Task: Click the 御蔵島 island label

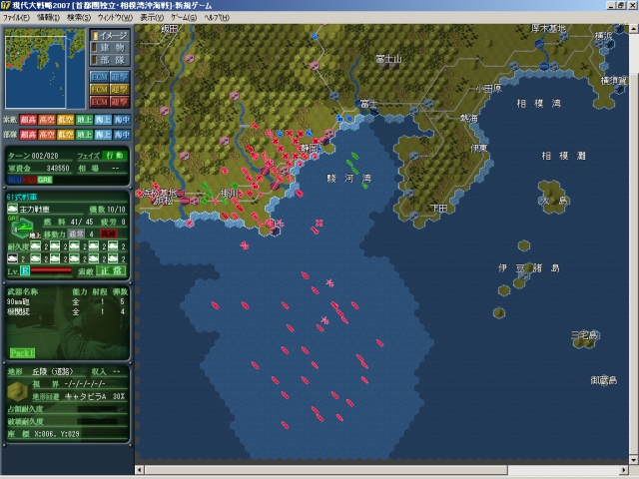Action: pos(603,380)
